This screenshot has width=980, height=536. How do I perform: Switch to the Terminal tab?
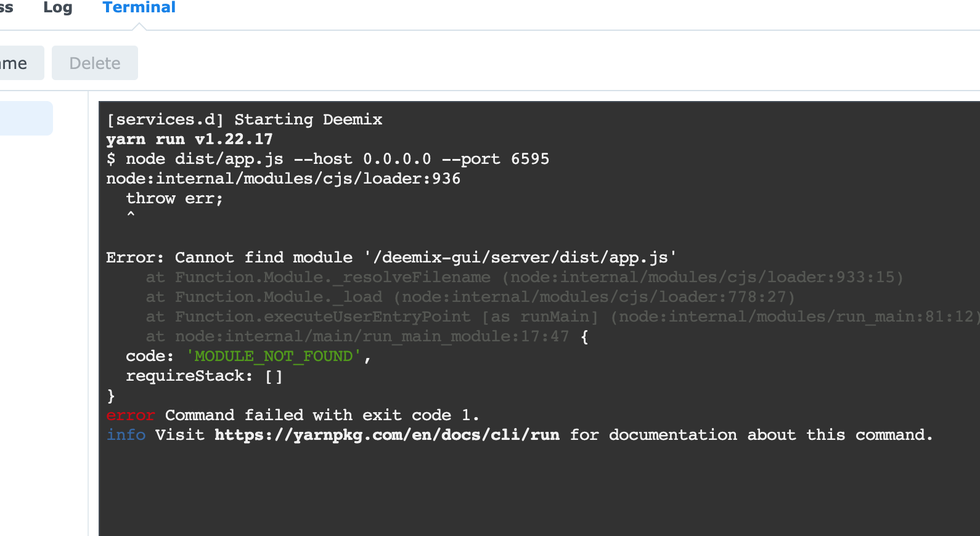click(x=139, y=8)
